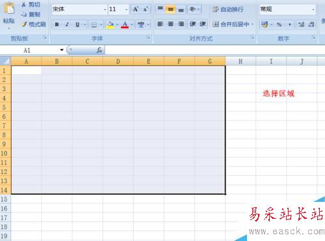Toggle Wrap Text (自动换行)
Image resolution: width=325 pixels, height=241 pixels.
click(x=227, y=9)
